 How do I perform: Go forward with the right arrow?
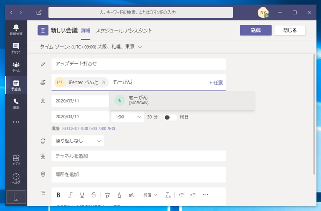coord(21,12)
